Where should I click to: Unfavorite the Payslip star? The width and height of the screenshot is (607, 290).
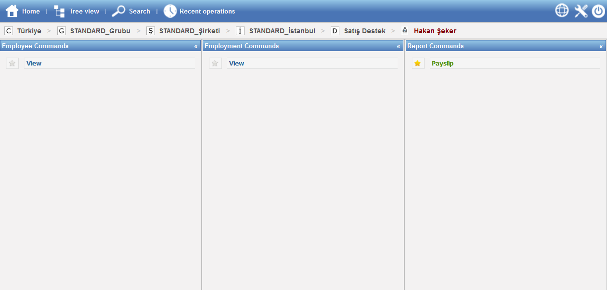(417, 63)
